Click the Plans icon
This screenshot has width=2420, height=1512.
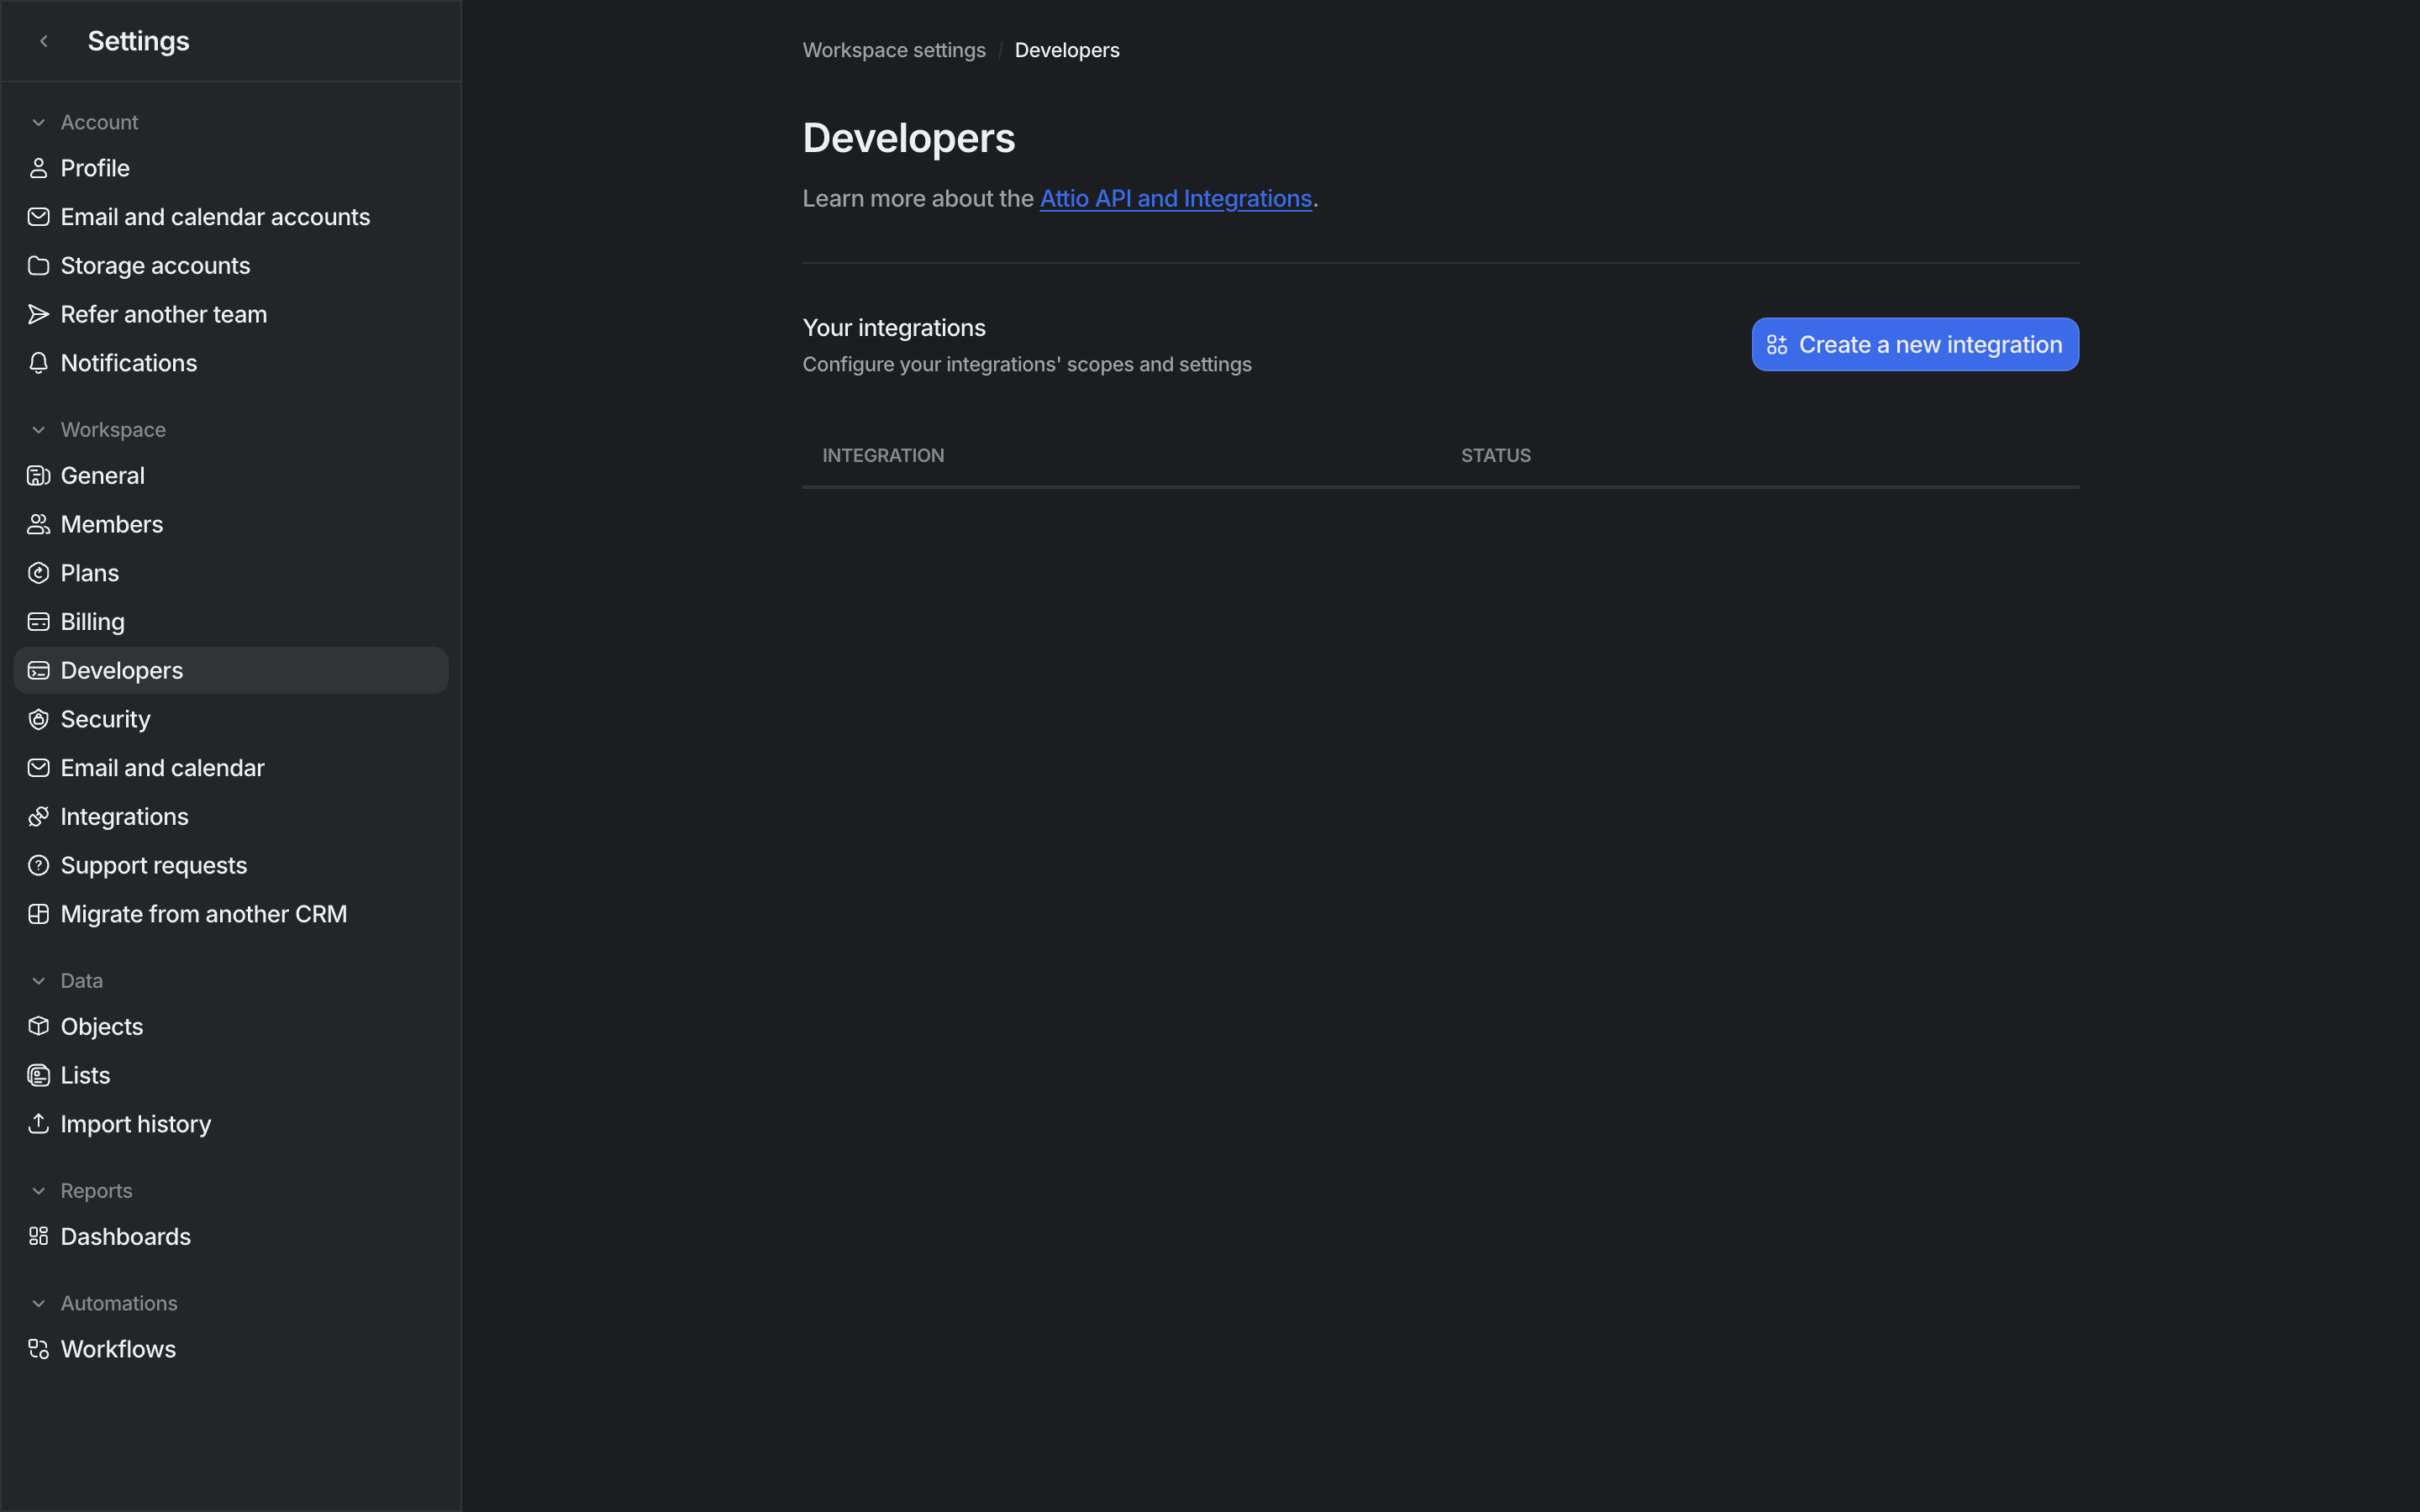coord(38,573)
